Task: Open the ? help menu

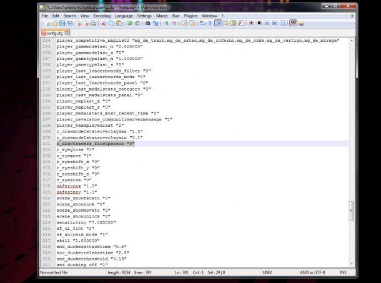Action: [222, 16]
